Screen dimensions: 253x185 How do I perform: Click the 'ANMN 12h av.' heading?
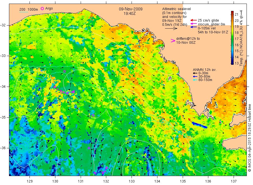coord(205,70)
